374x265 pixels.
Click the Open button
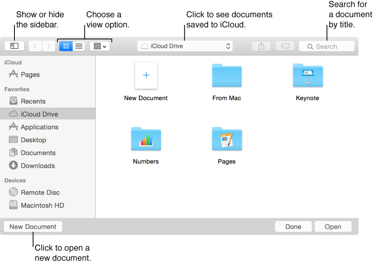coord(333,226)
